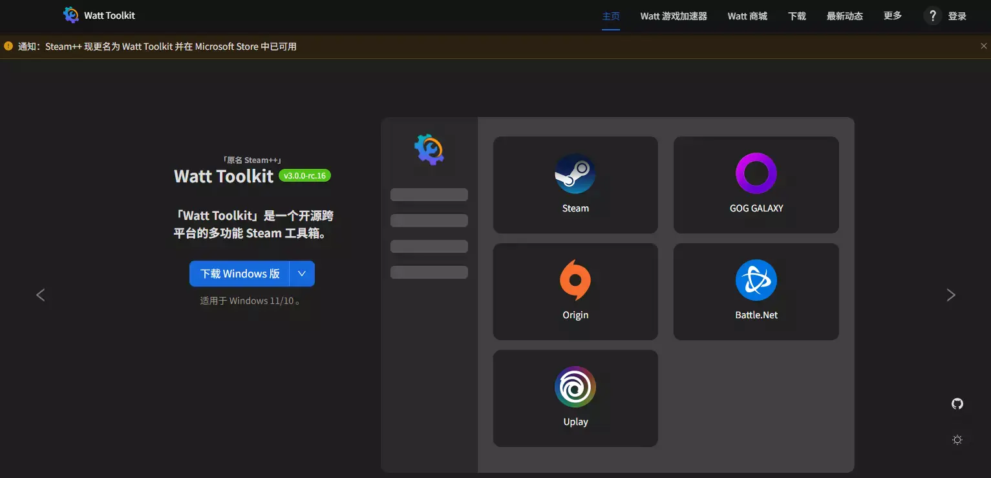This screenshot has width=991, height=478.
Task: Click the Battle.Net platform icon
Action: coord(756,280)
